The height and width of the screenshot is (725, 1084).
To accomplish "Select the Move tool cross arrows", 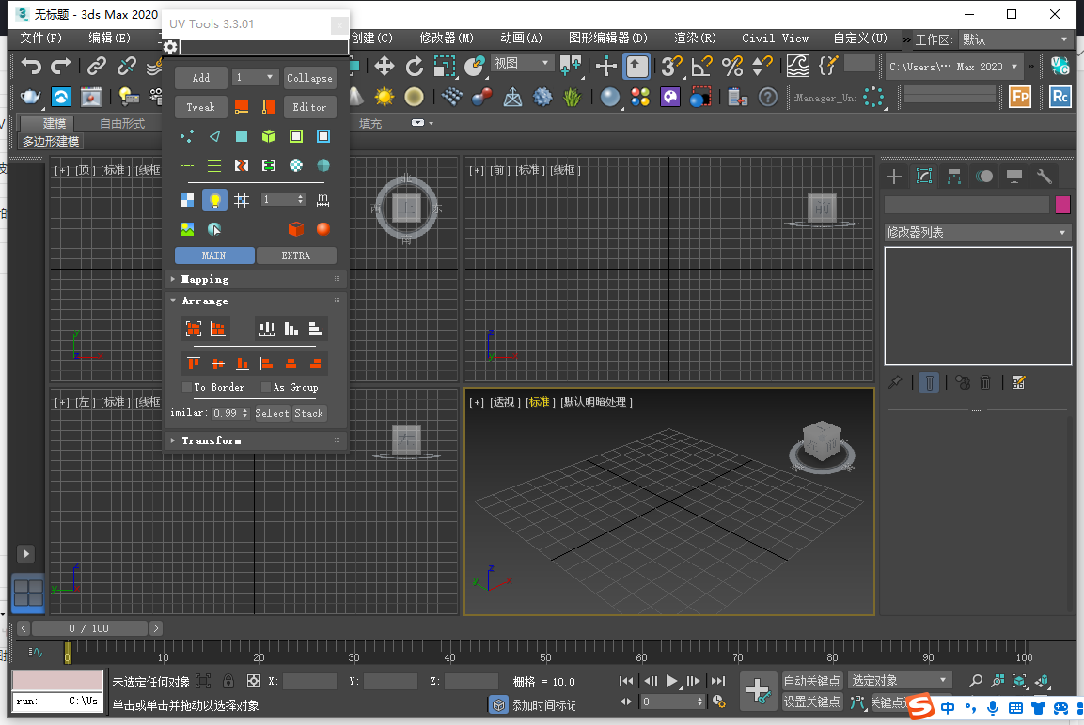I will click(385, 67).
